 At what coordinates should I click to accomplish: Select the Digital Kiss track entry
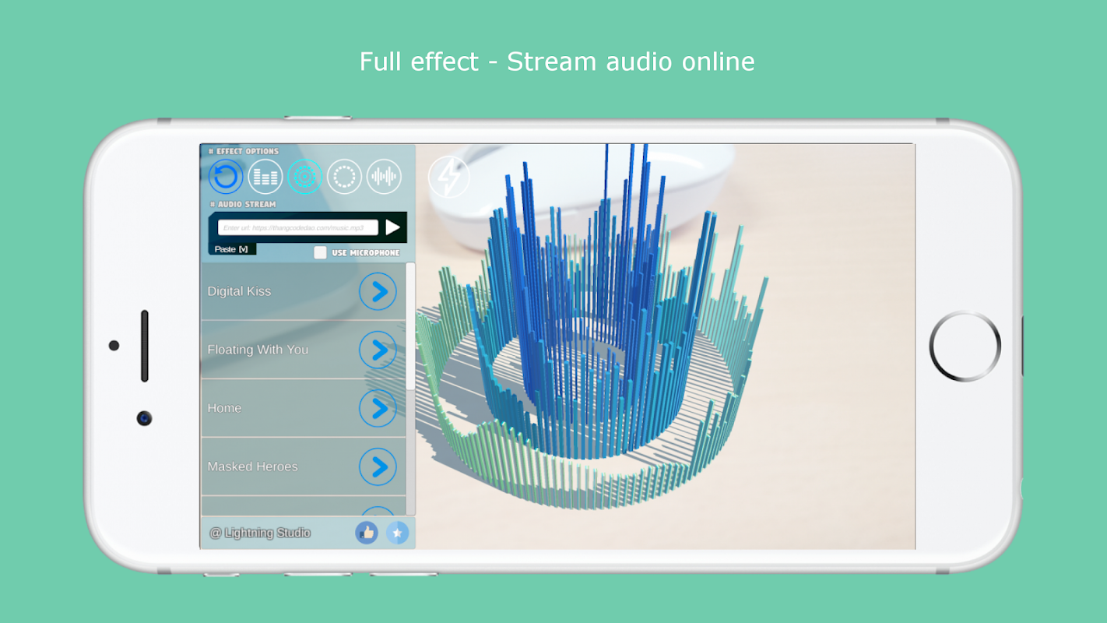pos(304,291)
